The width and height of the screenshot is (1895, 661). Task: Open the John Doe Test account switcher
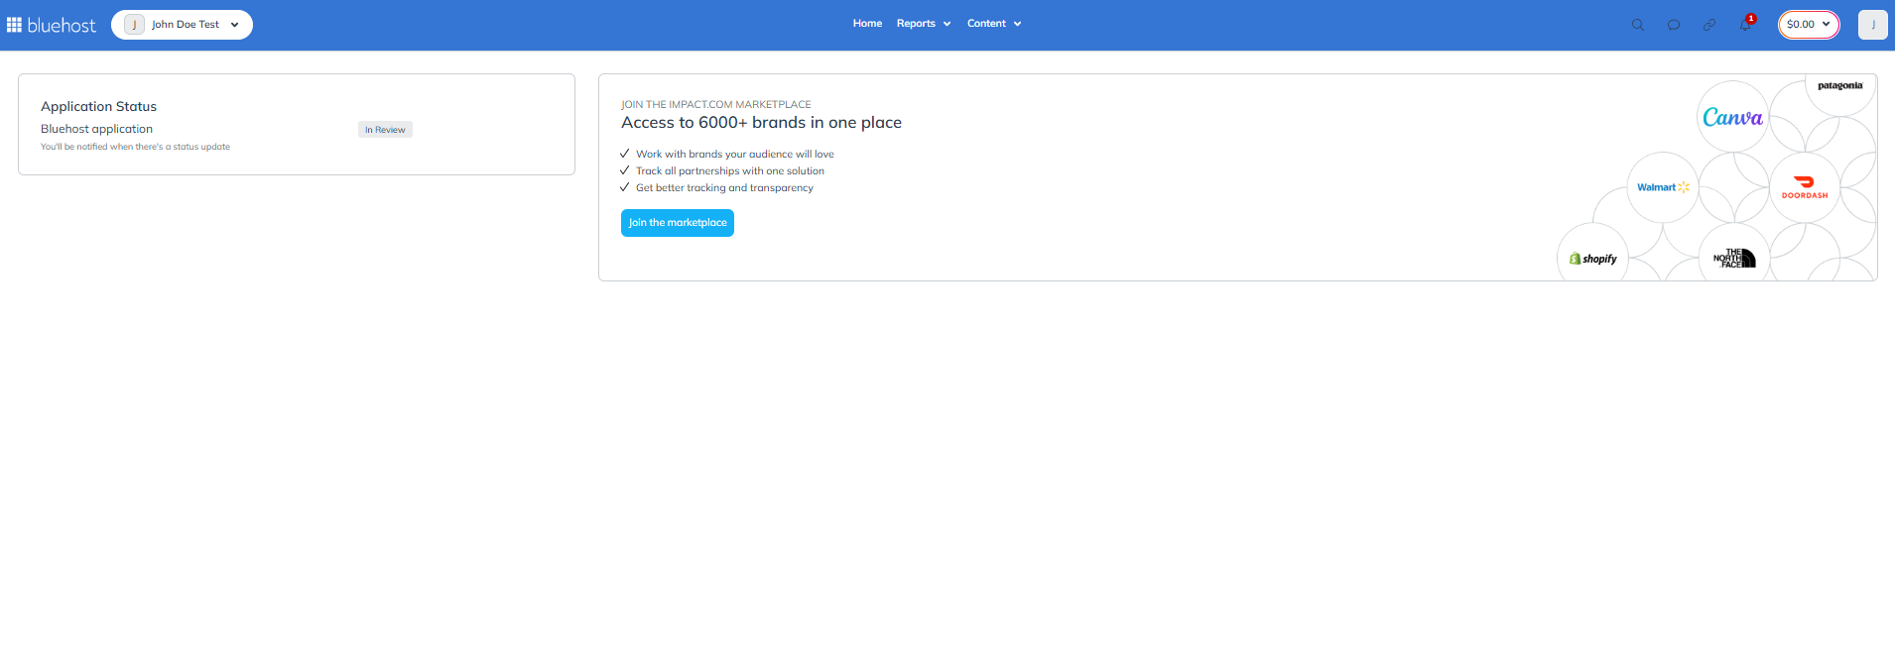[182, 25]
